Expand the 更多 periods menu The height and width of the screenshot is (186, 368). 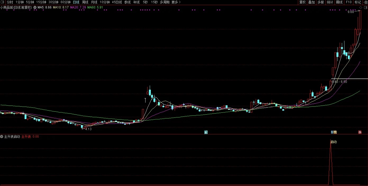tap(176, 2)
